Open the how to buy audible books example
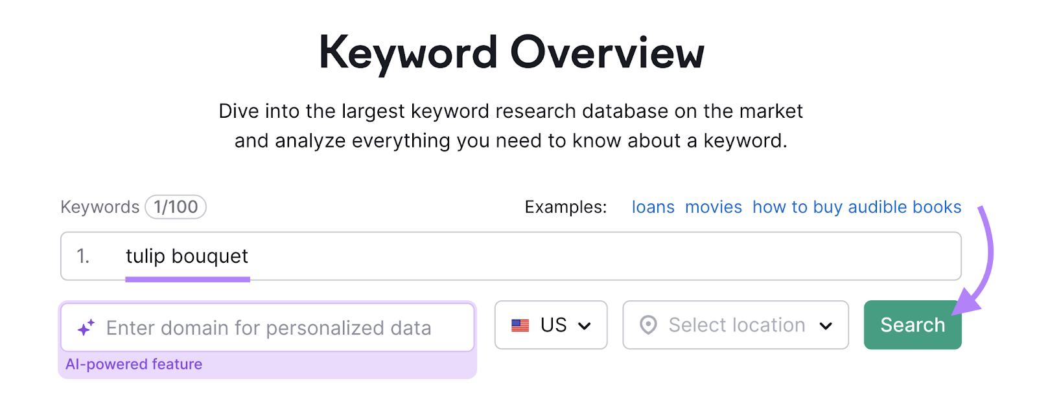Viewport: 1037px width, 409px height. tap(856, 206)
